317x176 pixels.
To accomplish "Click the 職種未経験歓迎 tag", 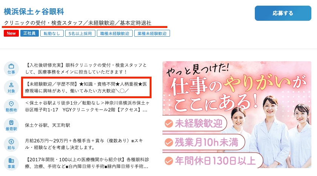I will 115,33.
